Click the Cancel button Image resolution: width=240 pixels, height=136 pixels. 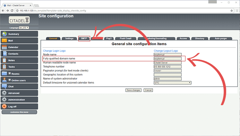tap(148, 90)
